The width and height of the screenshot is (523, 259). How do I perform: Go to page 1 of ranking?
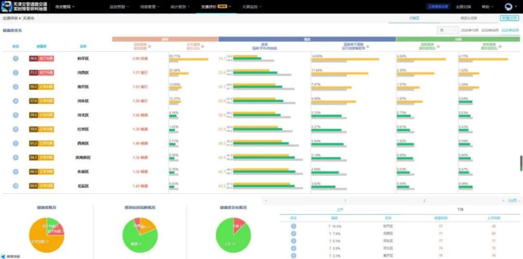[x=345, y=201]
